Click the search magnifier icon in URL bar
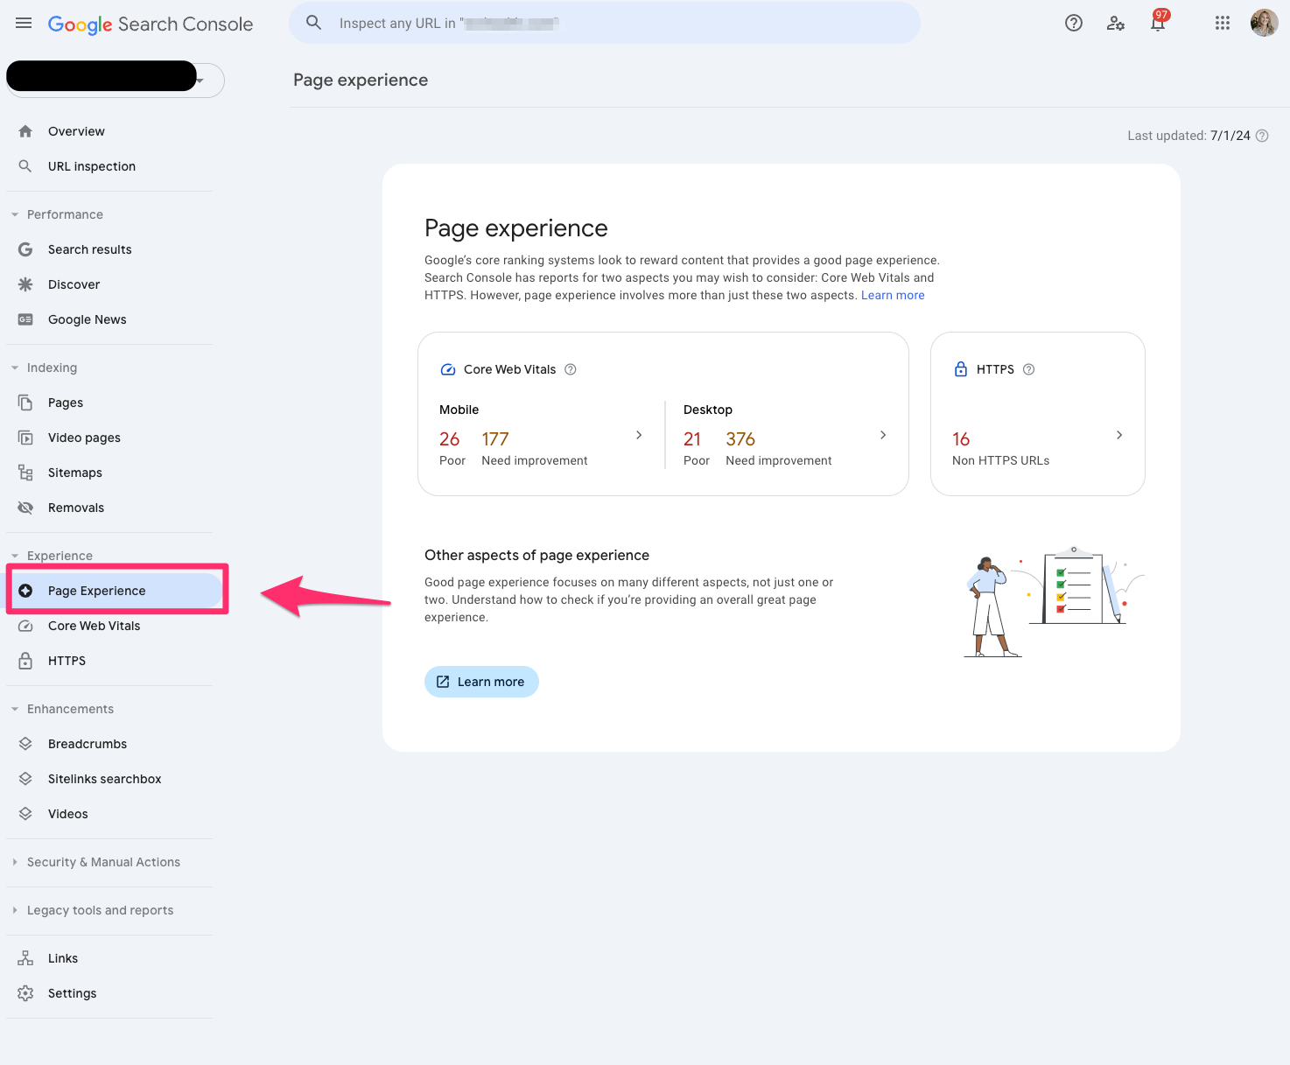This screenshot has height=1065, width=1290. pos(313,23)
